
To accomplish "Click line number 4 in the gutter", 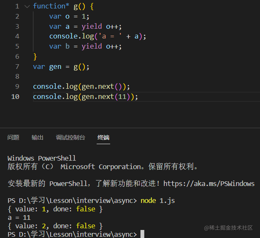I will click(x=17, y=36).
